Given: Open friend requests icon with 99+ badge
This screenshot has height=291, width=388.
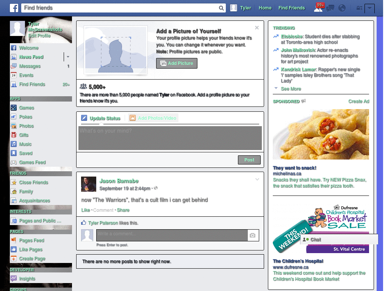Looking at the screenshot, I should (319, 8).
